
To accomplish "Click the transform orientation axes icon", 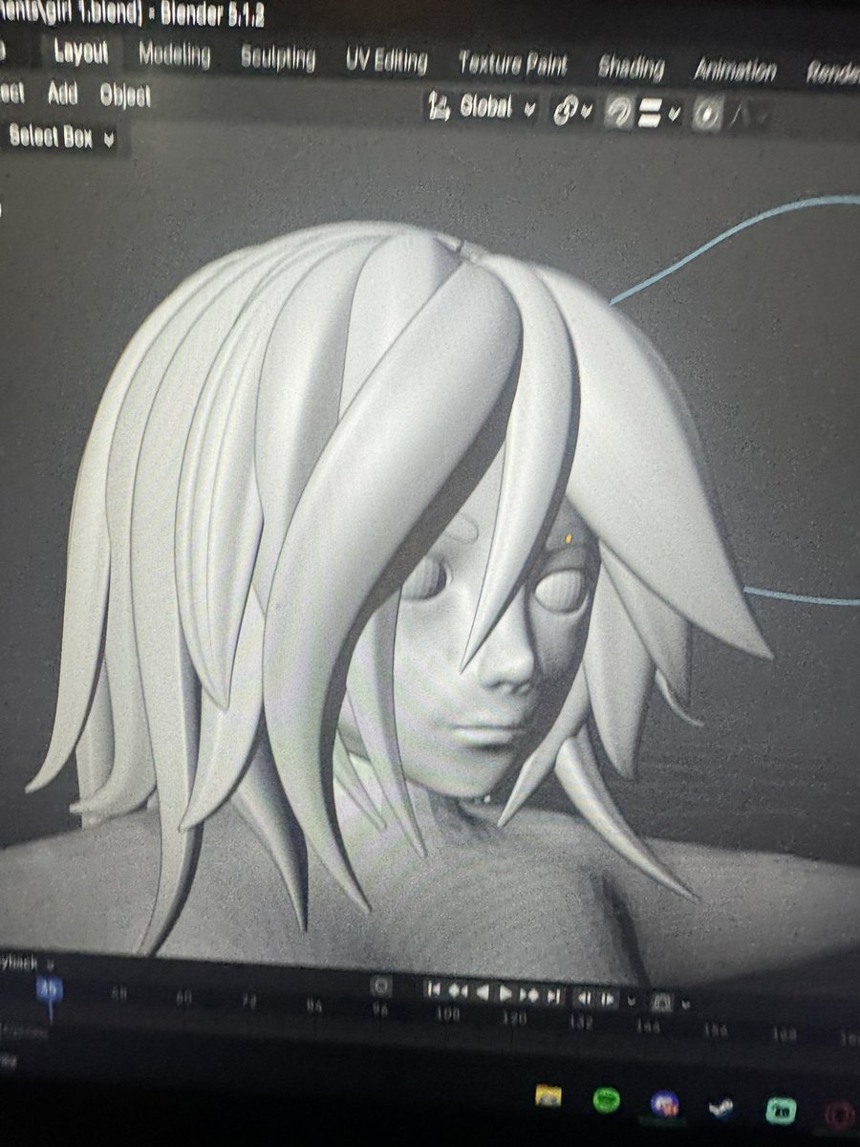I will (x=439, y=107).
